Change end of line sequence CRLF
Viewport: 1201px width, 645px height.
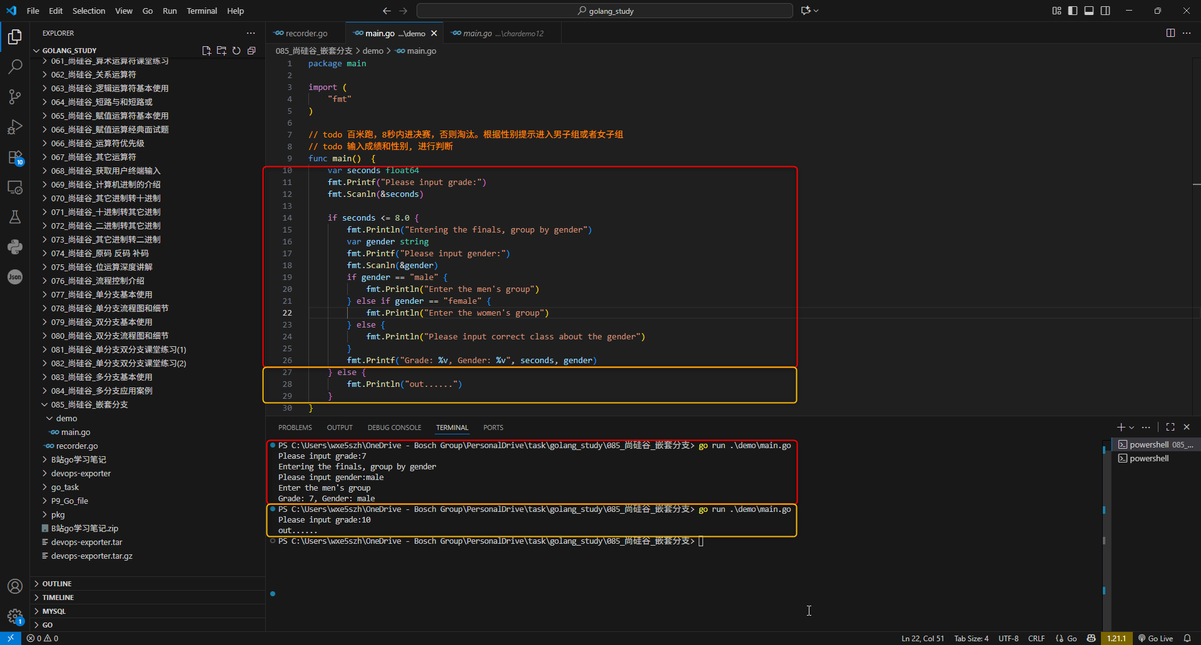1036,638
